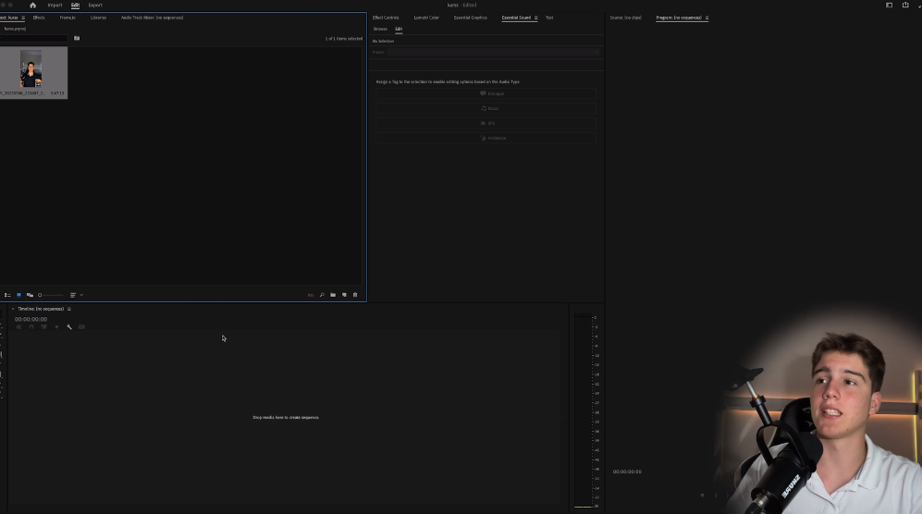The image size is (922, 514).
Task: Select the video clip thumbnail in Project
Action: (x=31, y=68)
